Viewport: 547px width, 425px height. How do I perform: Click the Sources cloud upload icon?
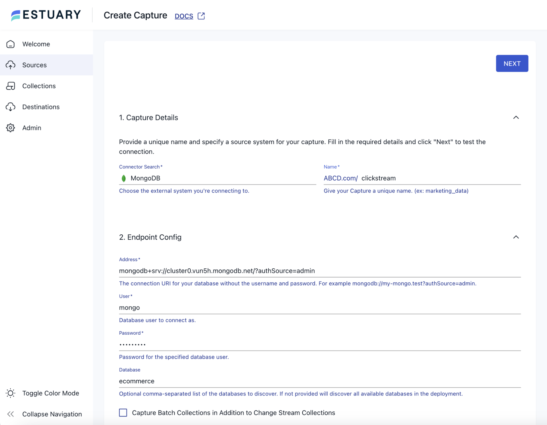click(x=10, y=65)
